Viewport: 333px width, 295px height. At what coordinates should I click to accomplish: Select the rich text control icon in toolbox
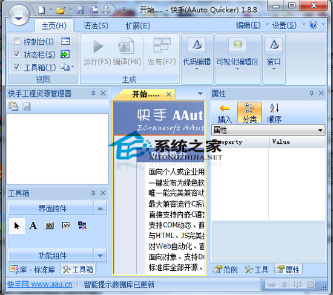pos(82,225)
